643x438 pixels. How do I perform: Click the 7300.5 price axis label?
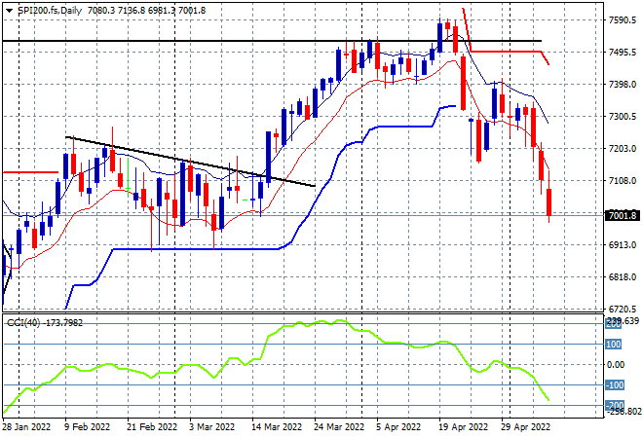click(623, 117)
